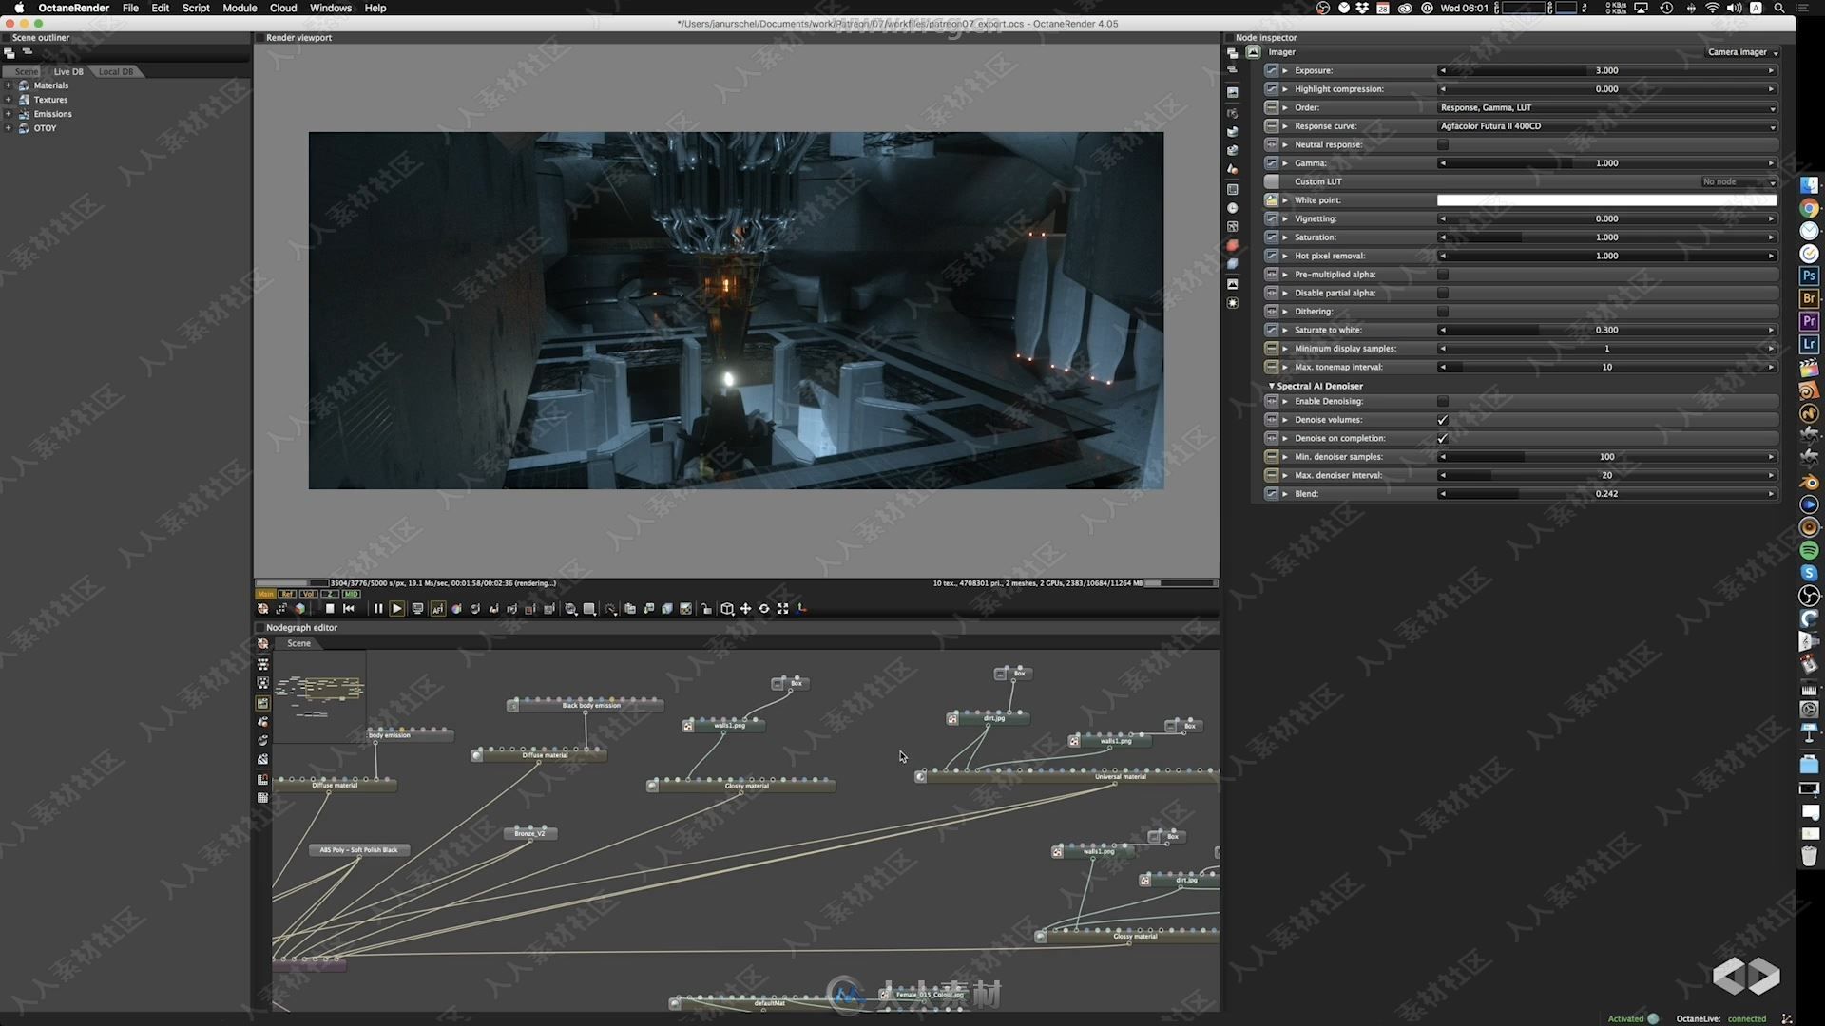
Task: Expand the Materials tree item
Action: pos(8,85)
